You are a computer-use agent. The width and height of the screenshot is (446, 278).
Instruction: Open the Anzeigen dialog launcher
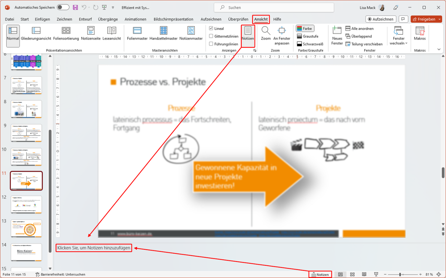click(x=255, y=50)
